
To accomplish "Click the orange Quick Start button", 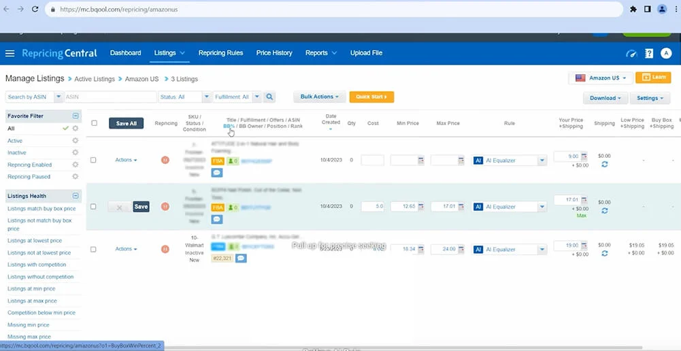I will coord(371,97).
